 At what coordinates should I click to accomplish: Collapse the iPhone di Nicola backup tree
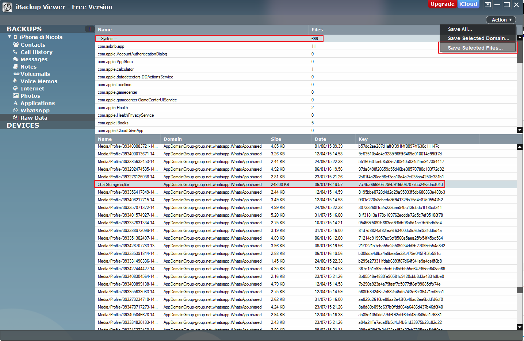pyautogui.click(x=9, y=37)
